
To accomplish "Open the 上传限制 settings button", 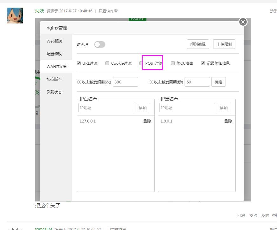I will pos(224,44).
